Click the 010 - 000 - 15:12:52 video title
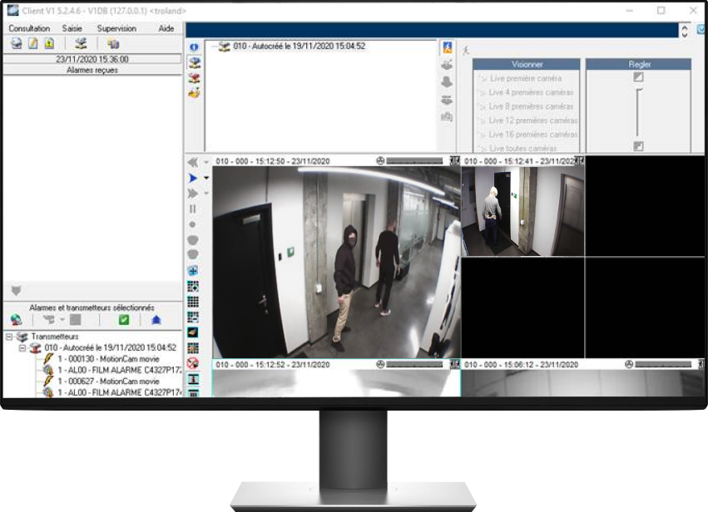Viewport: 708px width, 512px height. tap(273, 365)
